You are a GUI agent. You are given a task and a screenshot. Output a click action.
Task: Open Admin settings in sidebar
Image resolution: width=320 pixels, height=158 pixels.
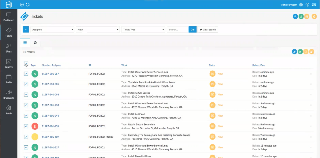pyautogui.click(x=9, y=110)
